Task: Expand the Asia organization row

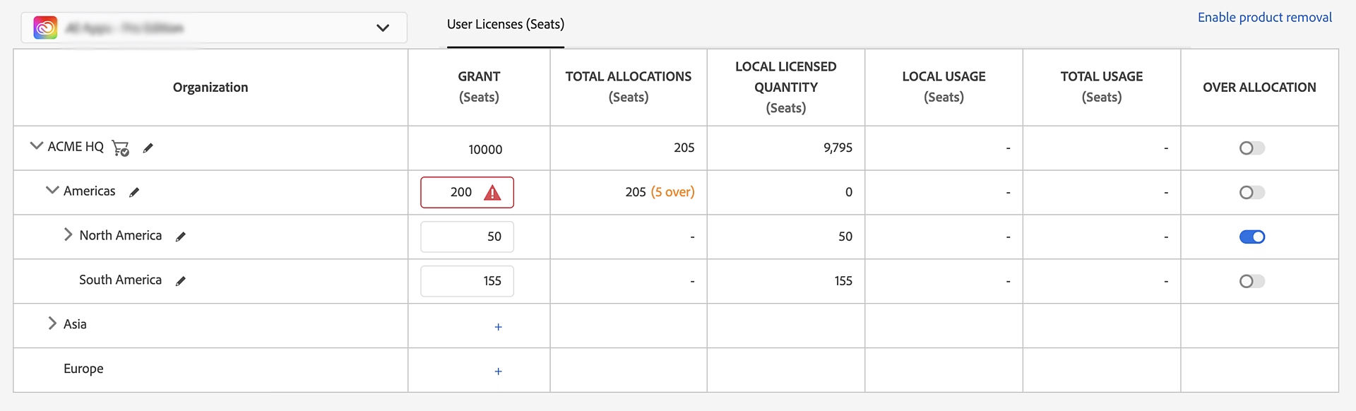Action: tap(52, 323)
